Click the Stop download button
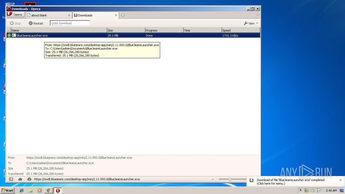This screenshot has height=194, width=345. [x=15, y=23]
